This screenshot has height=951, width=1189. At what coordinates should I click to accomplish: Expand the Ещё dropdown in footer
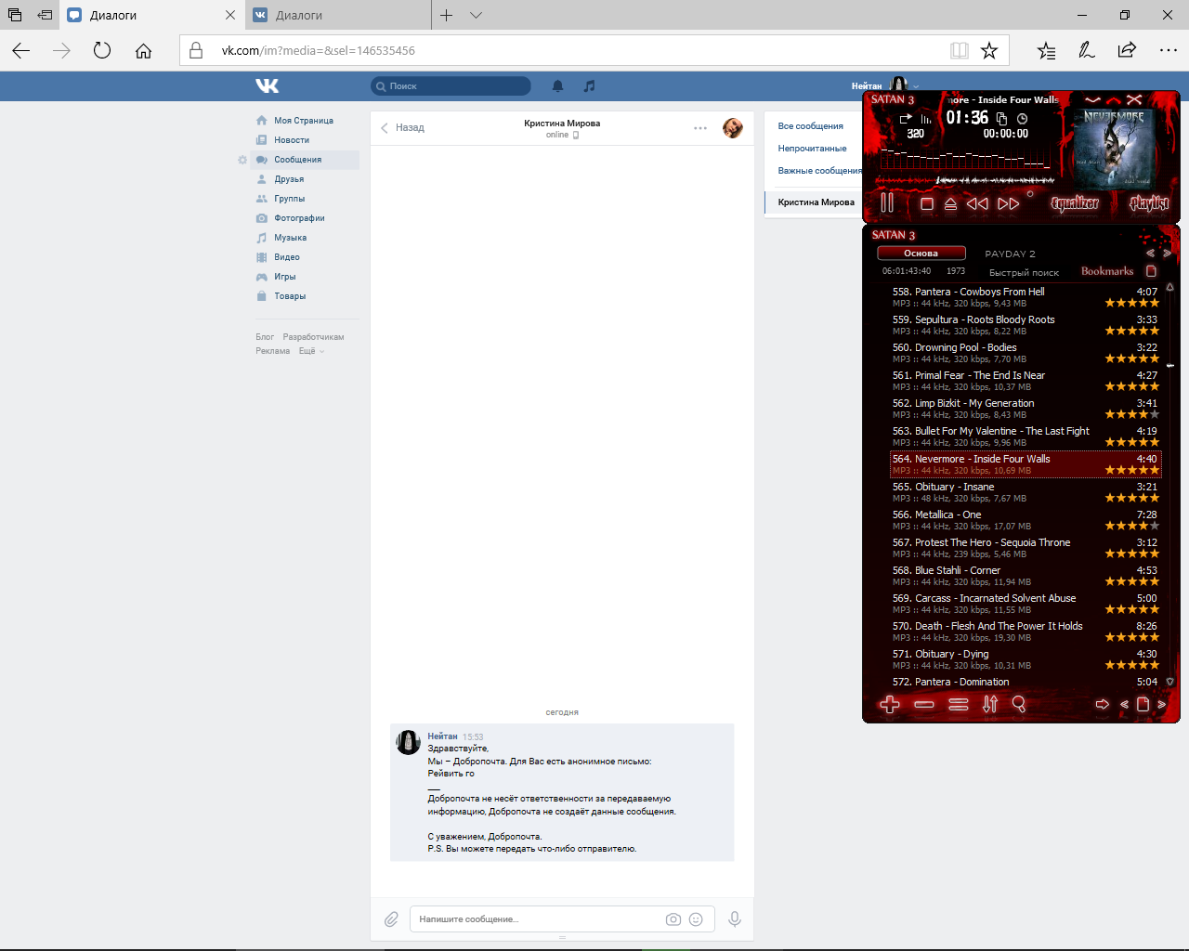[x=311, y=351]
